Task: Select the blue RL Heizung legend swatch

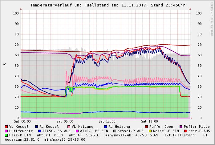Action: 105,127
